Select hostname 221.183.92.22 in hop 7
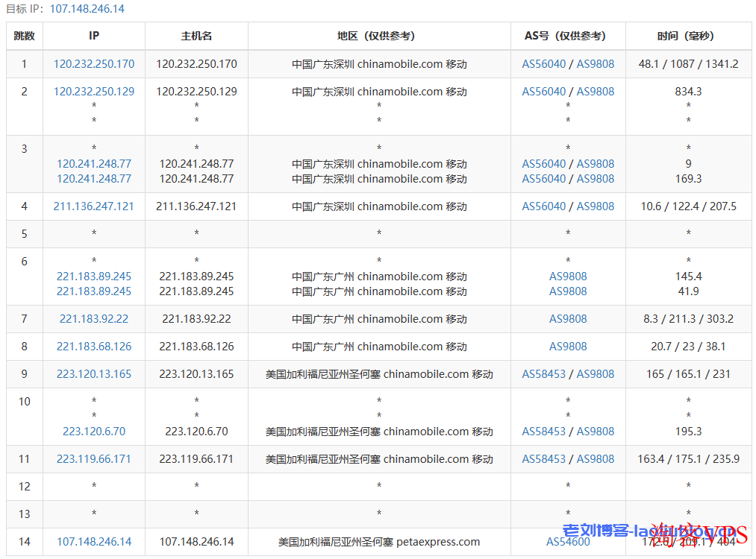Viewport: 756px width, 559px height. pos(196,319)
